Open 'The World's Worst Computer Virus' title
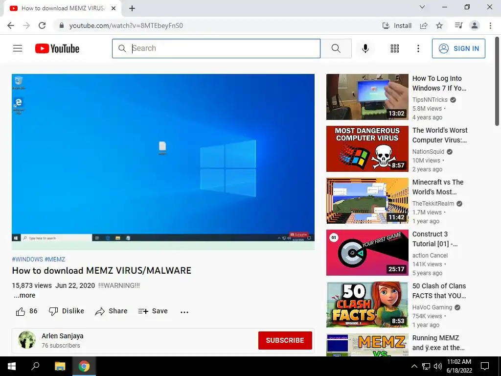The image size is (501, 376). coord(440,135)
